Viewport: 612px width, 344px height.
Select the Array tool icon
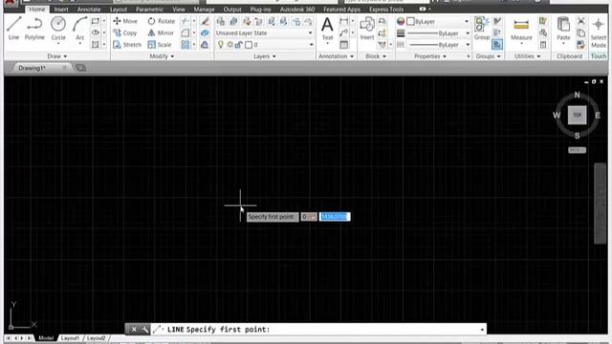point(185,45)
